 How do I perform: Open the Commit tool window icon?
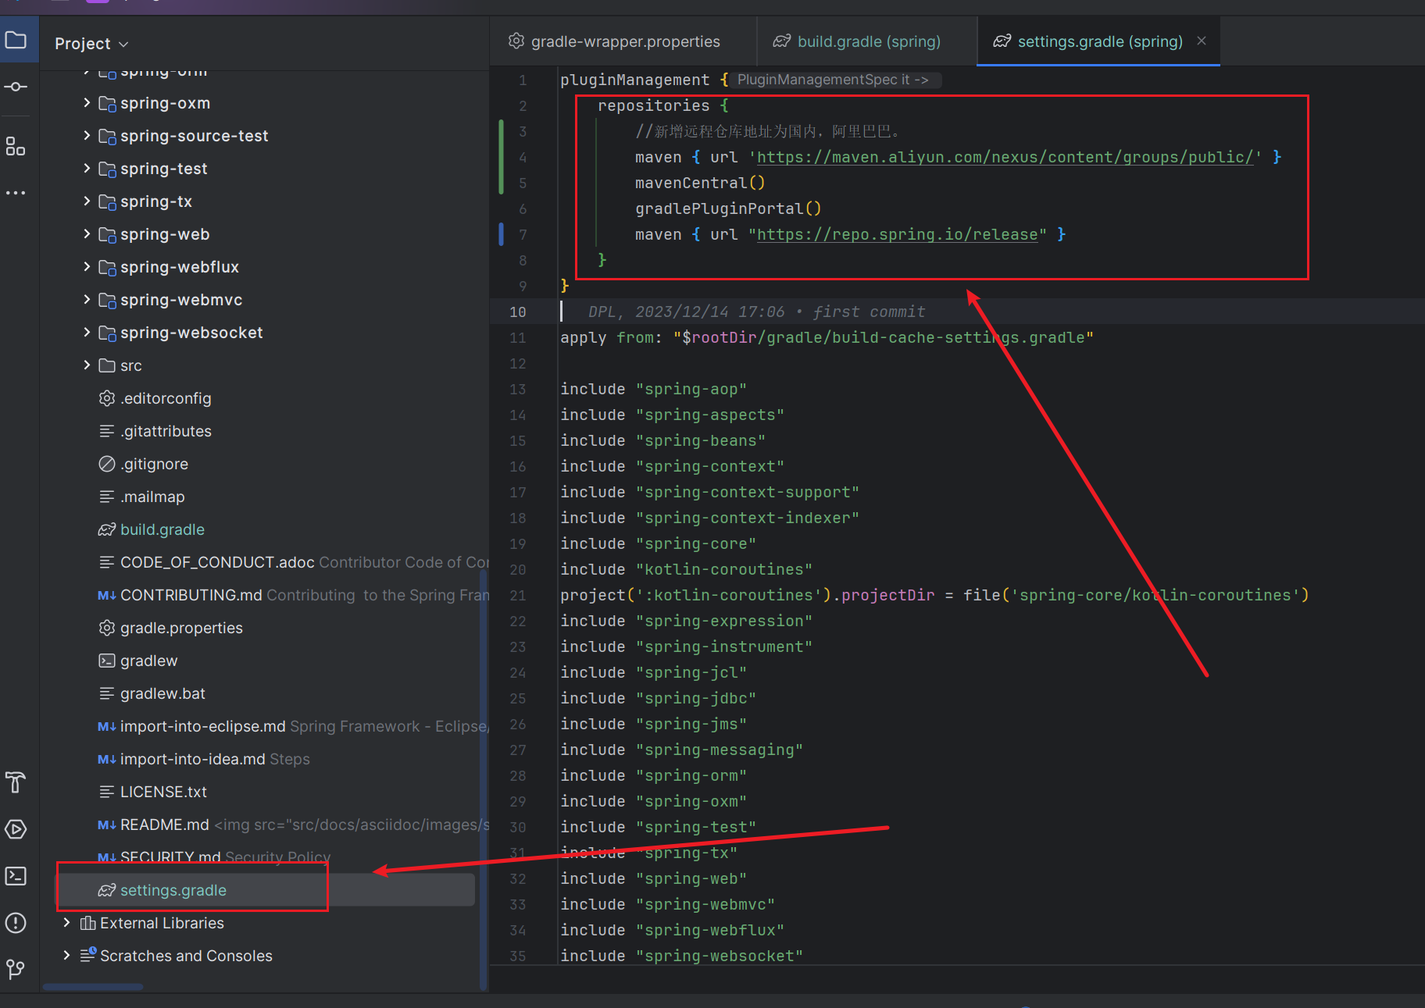[x=16, y=87]
